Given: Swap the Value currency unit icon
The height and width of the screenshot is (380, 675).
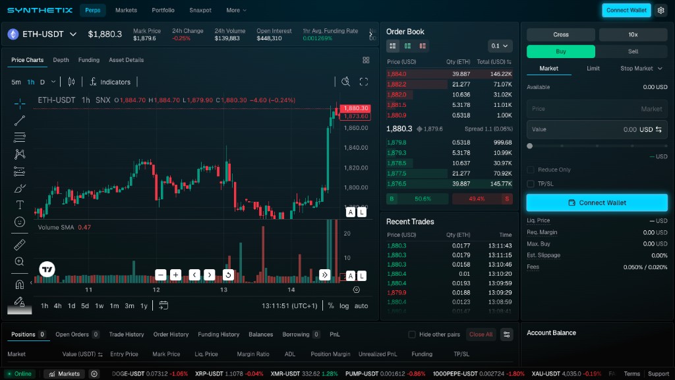Looking at the screenshot, I should coord(659,129).
